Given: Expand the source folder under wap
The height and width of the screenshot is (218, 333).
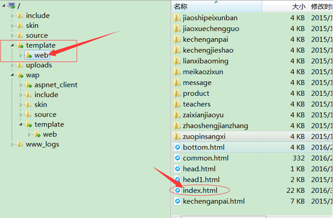Looking at the screenshot, I should (21, 115).
